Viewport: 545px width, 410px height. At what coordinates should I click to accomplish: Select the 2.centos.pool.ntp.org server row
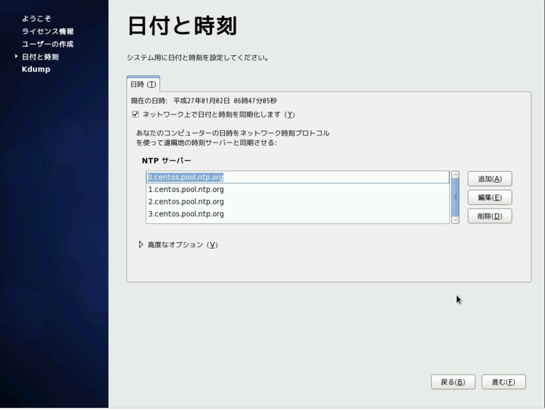pyautogui.click(x=298, y=202)
